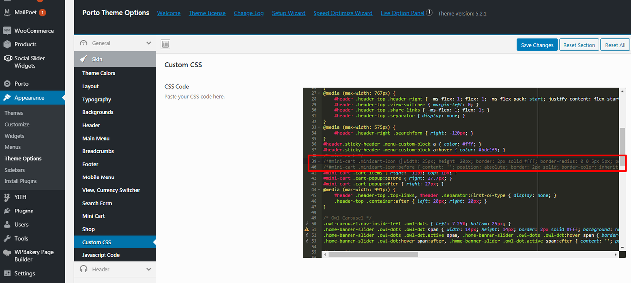631x283 pixels.
Task: Click the WPBakery Page Builder icon
Action: (7, 252)
